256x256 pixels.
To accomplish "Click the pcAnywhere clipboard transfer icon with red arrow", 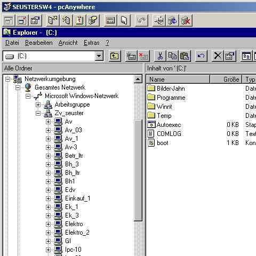I will (x=79, y=21).
